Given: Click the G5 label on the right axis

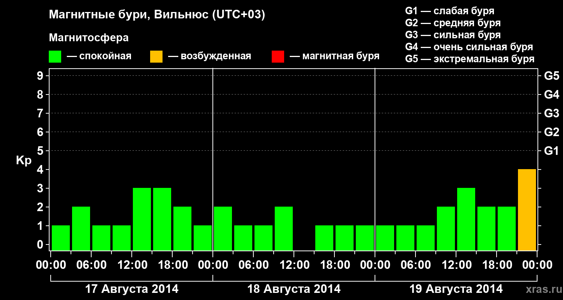Looking at the screenshot, I should (x=551, y=76).
